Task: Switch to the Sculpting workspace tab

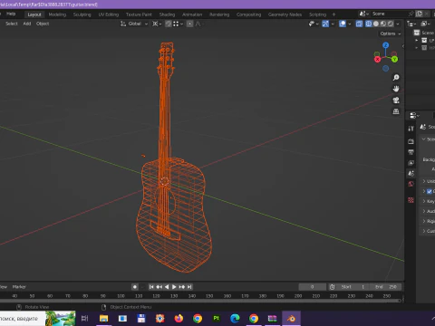Action: 82,14
